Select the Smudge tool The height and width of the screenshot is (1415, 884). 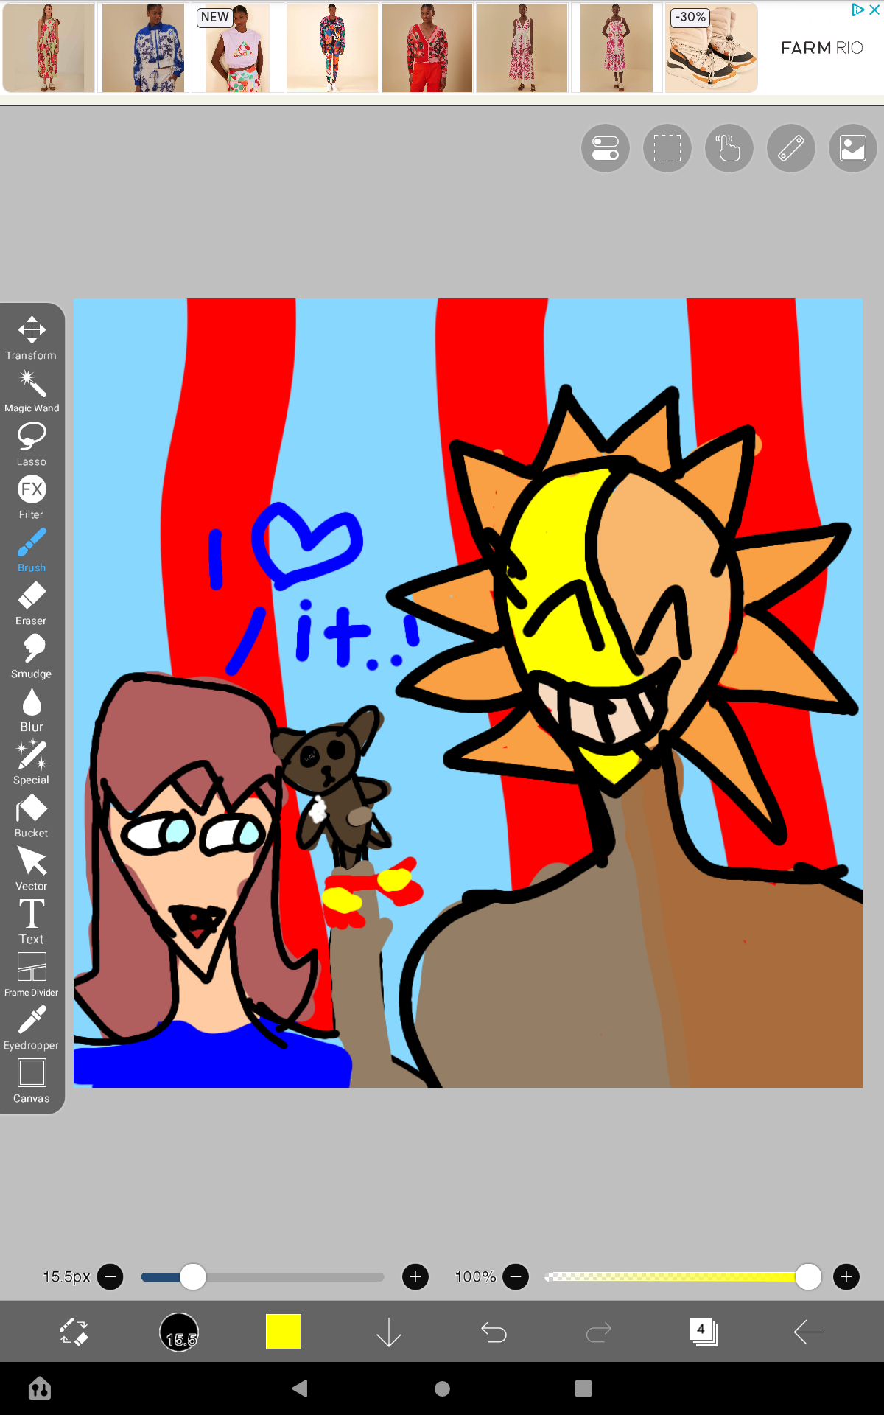pyautogui.click(x=32, y=657)
